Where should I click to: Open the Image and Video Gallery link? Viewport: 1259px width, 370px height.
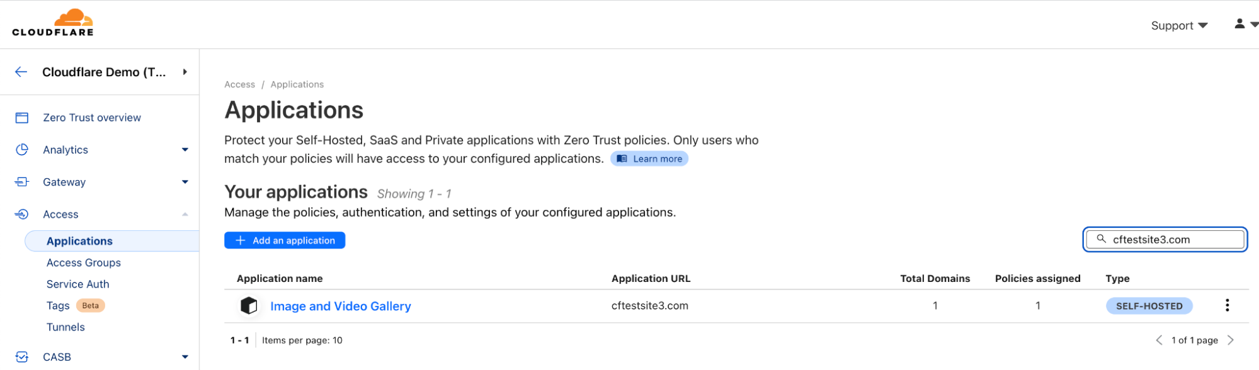click(340, 306)
